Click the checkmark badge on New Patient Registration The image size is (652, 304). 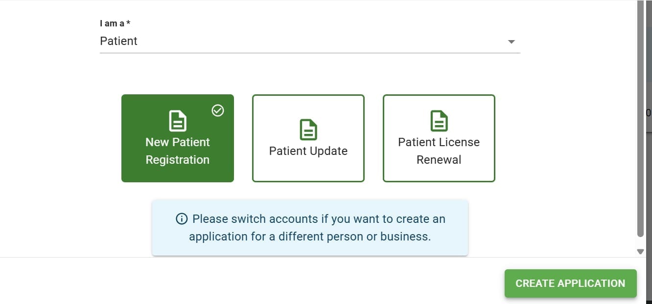[x=217, y=111]
